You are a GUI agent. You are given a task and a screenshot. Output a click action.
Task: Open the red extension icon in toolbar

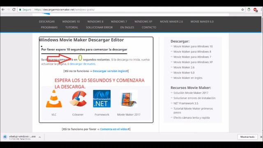(255, 10)
